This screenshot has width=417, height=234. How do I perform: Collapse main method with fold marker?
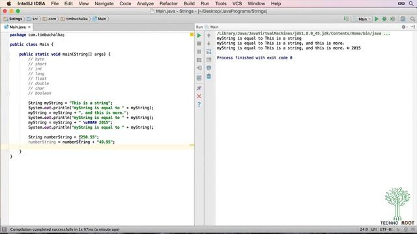point(8,55)
